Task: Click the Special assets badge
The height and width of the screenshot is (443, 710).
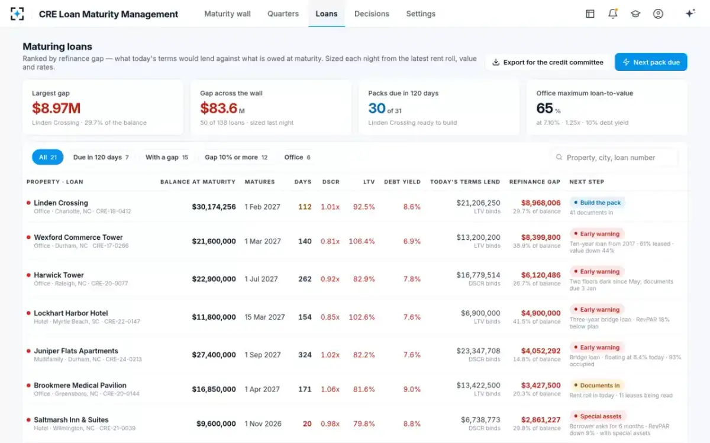Action: (598, 416)
